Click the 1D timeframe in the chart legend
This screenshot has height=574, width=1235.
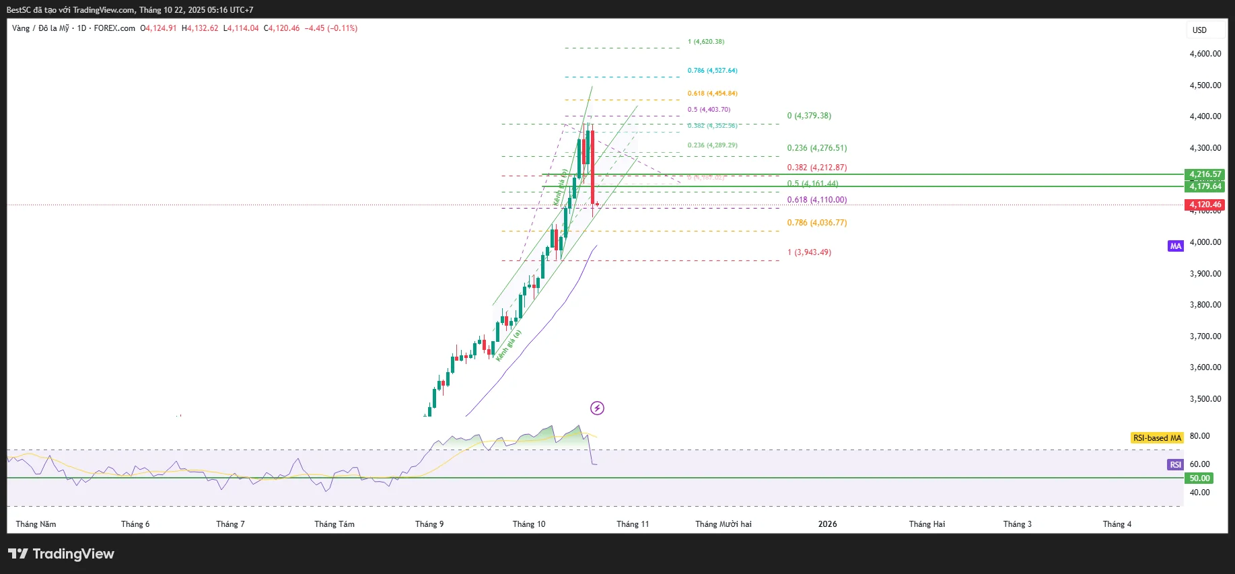pos(81,28)
